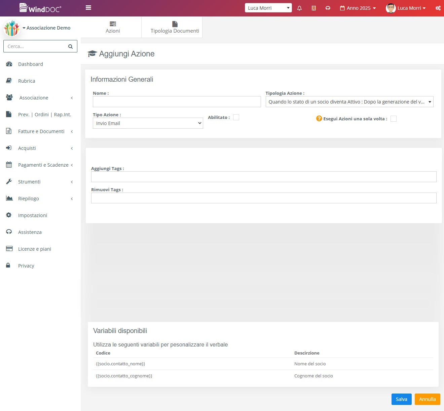Enable the Abilitato checkbox

(236, 117)
